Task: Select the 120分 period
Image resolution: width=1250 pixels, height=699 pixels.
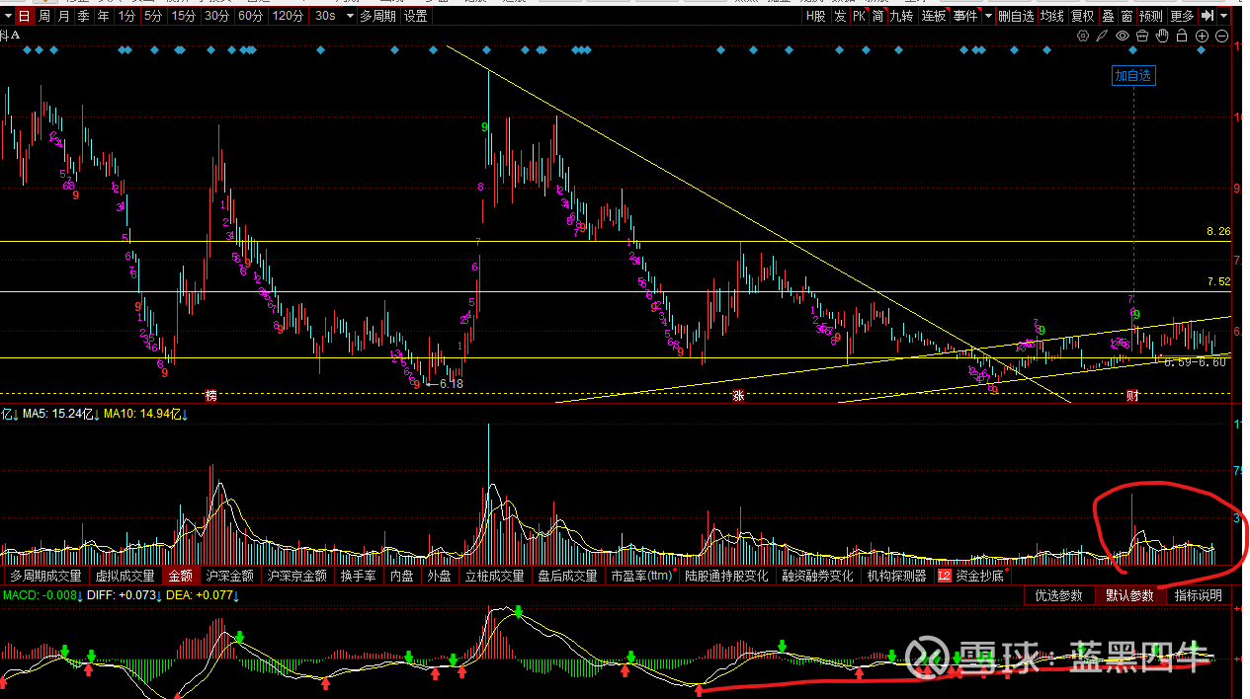Action: pyautogui.click(x=288, y=16)
